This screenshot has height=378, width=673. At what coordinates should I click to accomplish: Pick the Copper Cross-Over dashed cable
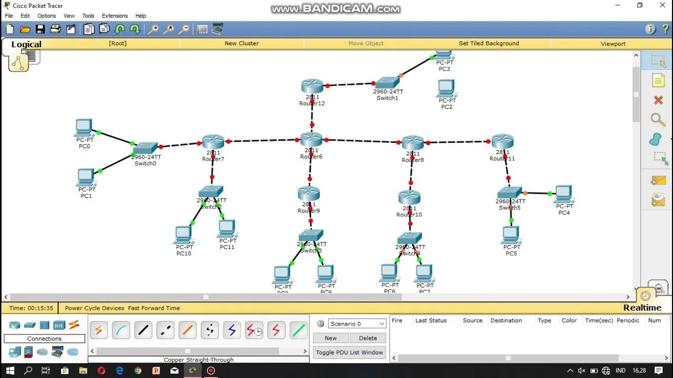(165, 330)
